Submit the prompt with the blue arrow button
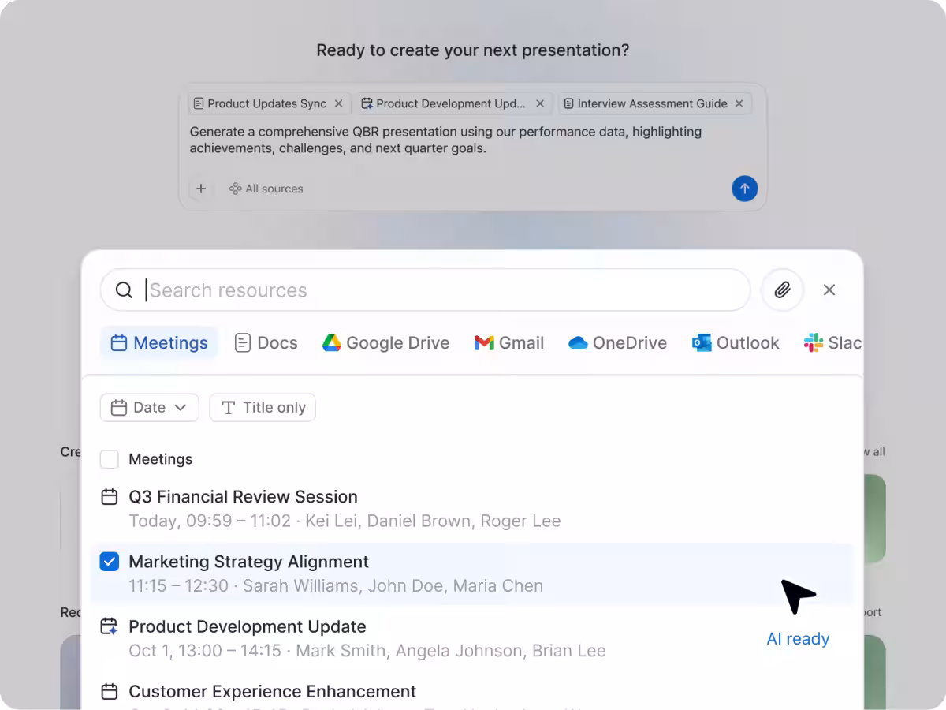This screenshot has width=946, height=710. point(744,189)
